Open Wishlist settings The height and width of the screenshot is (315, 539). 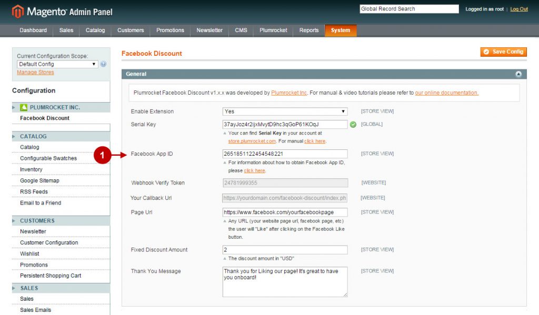pos(29,254)
